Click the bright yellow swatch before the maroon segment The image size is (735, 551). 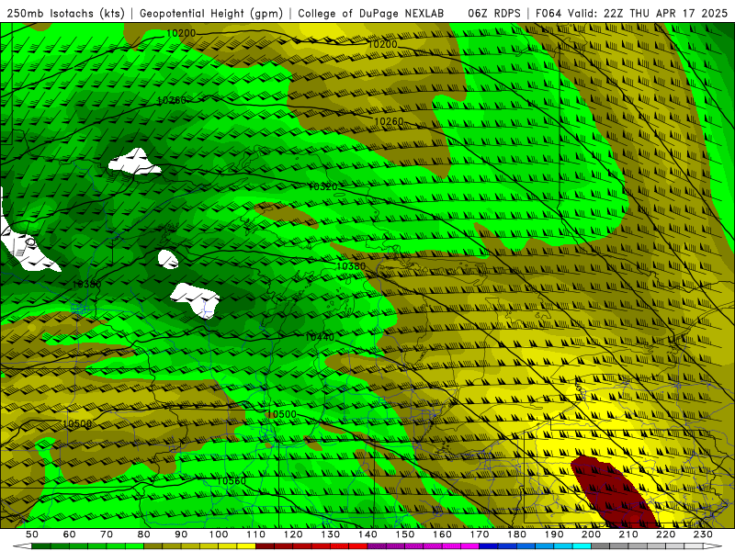click(x=246, y=545)
